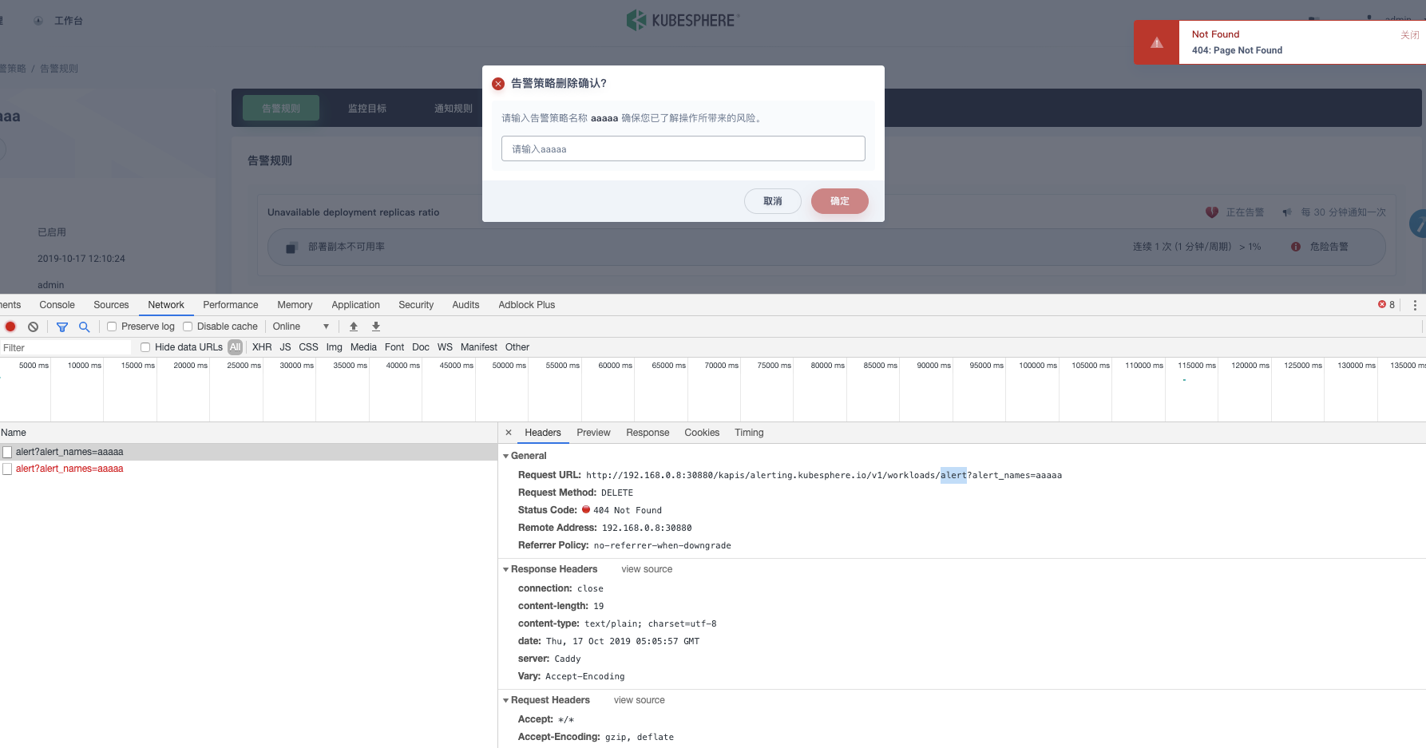This screenshot has height=748, width=1426.
Task: Click the export HAR download arrow icon
Action: (x=376, y=327)
